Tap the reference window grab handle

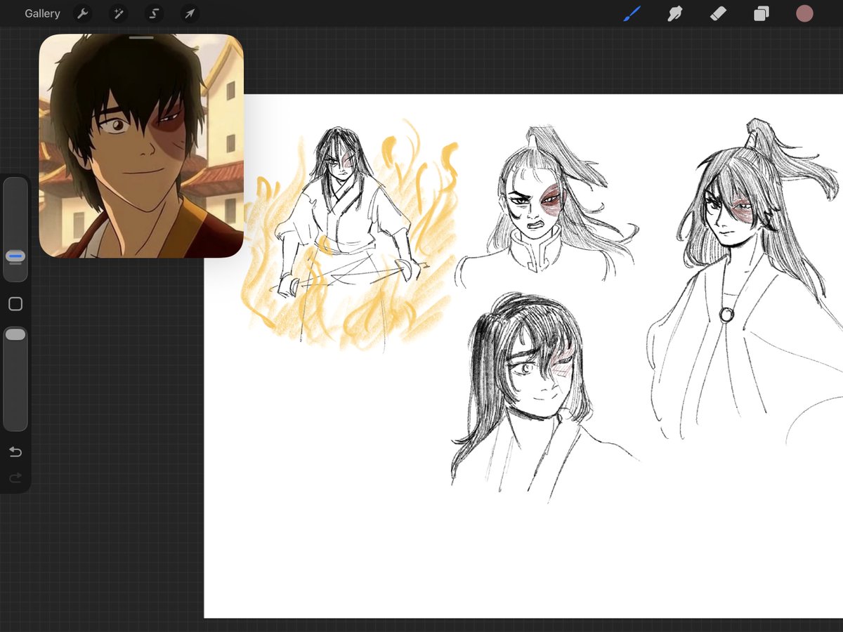[x=141, y=37]
